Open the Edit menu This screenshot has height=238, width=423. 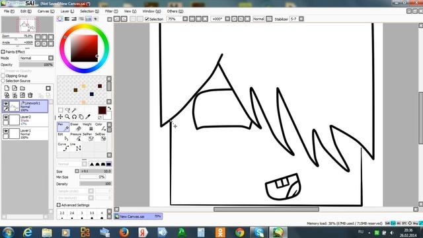coord(26,11)
